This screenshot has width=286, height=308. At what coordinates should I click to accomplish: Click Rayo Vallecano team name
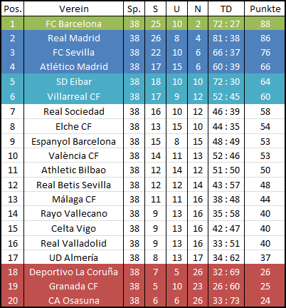pyautogui.click(x=74, y=213)
